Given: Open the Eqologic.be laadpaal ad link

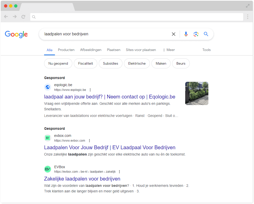Looking at the screenshot, I should pyautogui.click(x=110, y=97).
